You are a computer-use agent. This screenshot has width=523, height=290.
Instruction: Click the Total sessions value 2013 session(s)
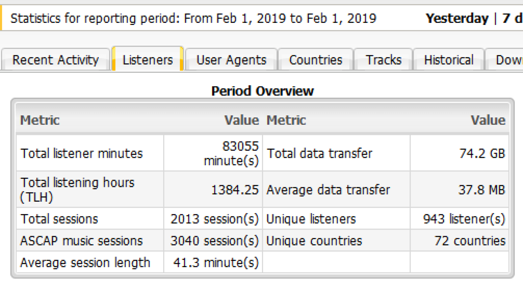(215, 219)
